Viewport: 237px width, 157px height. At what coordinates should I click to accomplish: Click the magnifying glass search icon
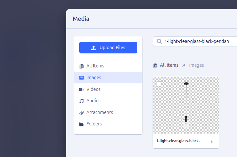(159, 41)
